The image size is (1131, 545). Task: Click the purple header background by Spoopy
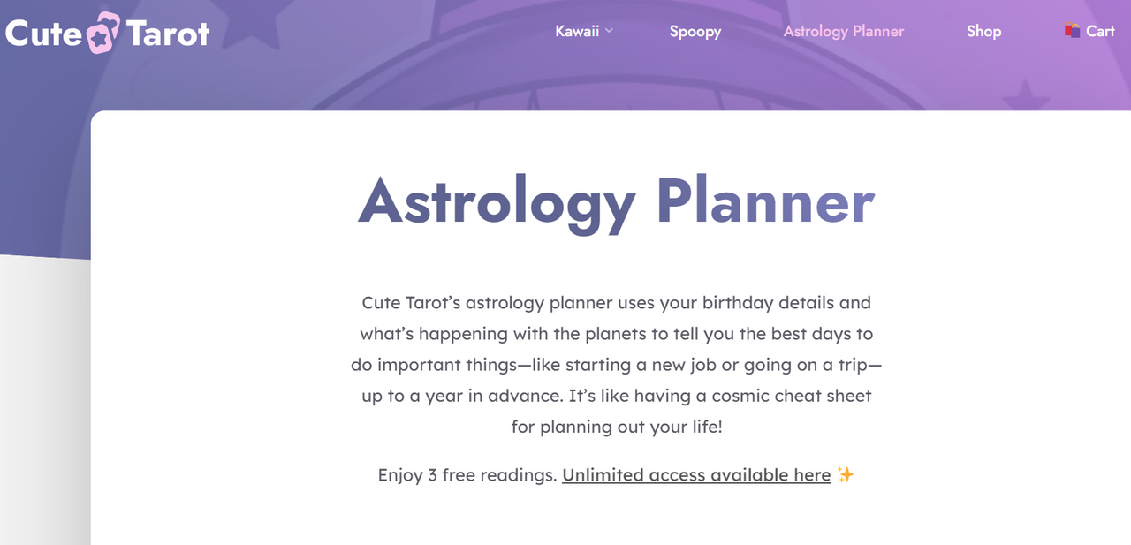click(x=695, y=75)
